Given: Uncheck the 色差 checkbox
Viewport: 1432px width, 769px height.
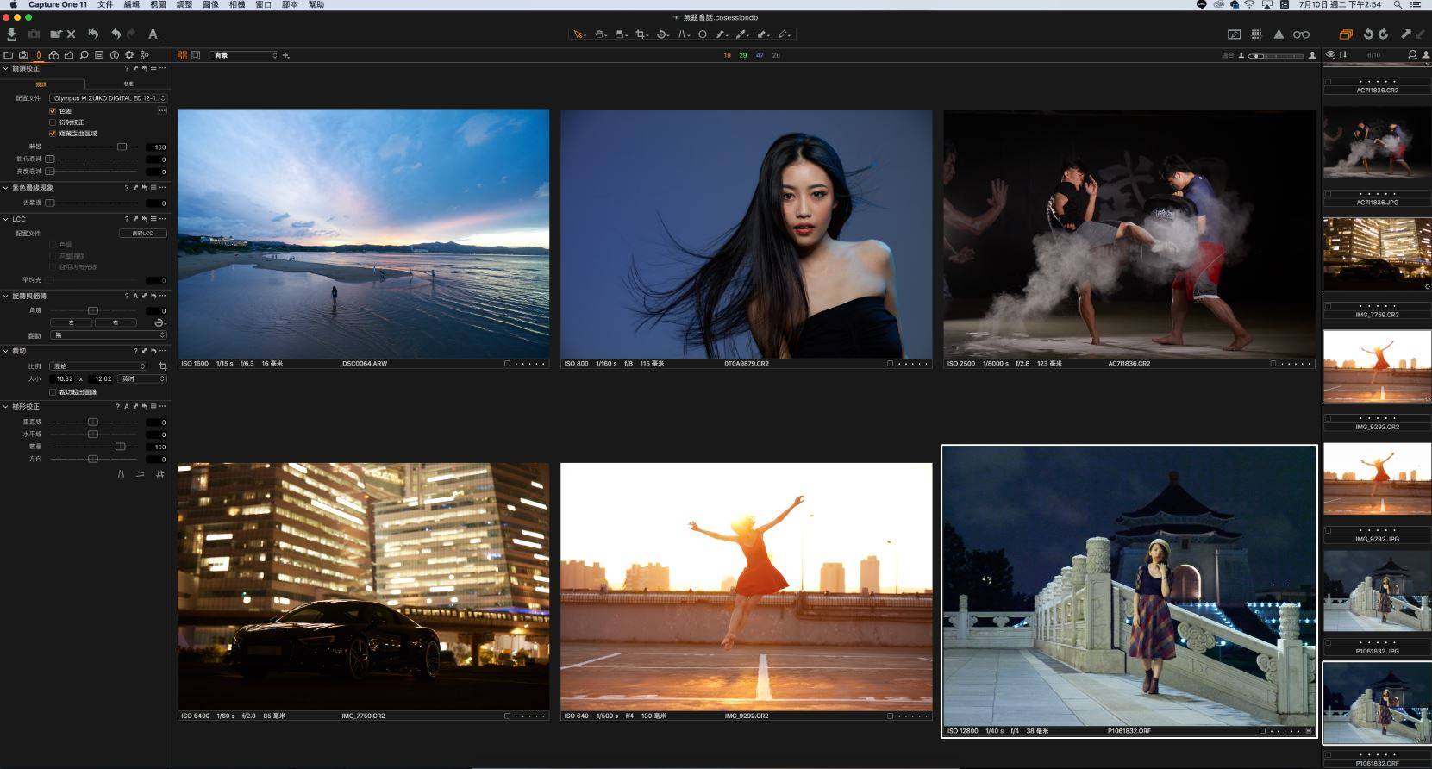Looking at the screenshot, I should click(x=53, y=111).
